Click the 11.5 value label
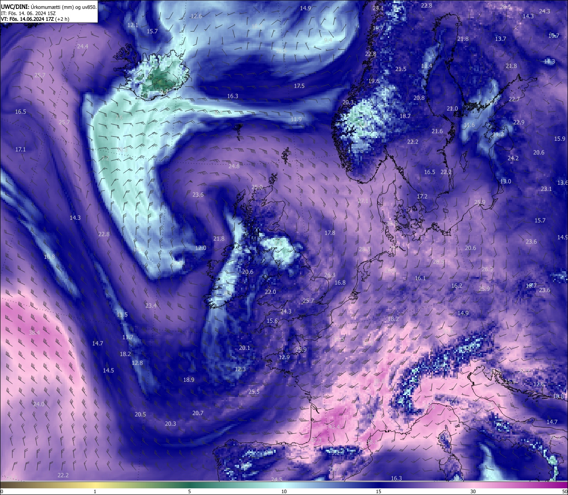Viewport: 568px width, 495px height. click(122, 314)
